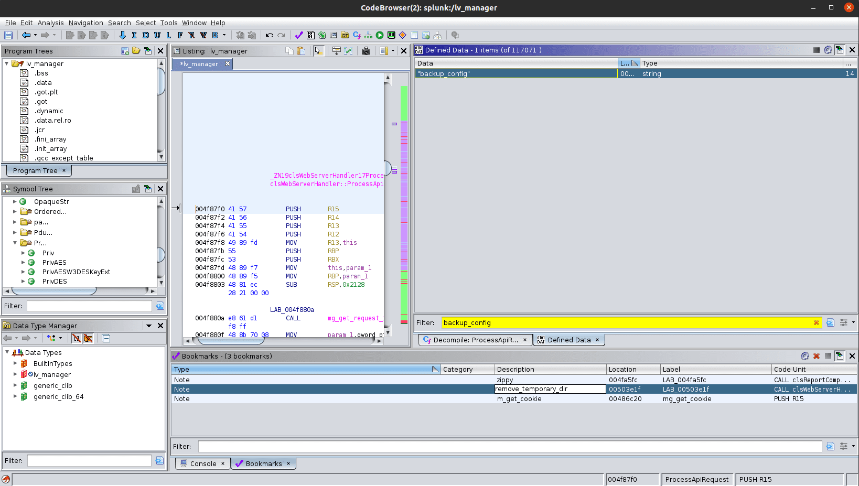Open Data Type Manager panel dropdown menu
This screenshot has height=486, width=859.
(x=149, y=326)
